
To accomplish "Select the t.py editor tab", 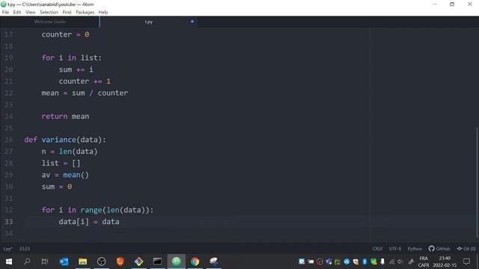I will point(148,22).
